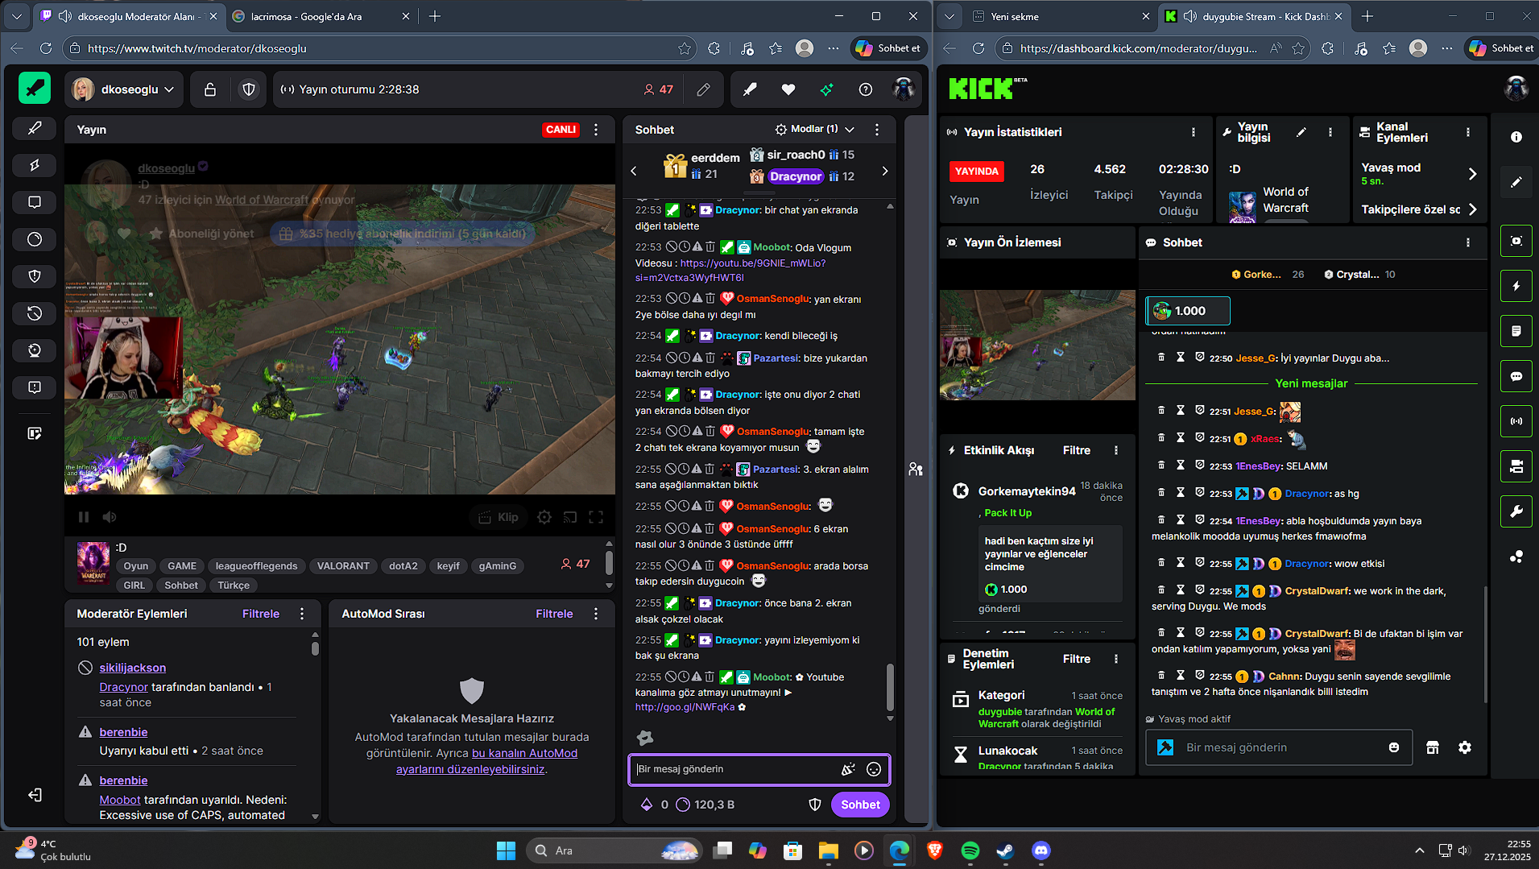
Task: Open the Twitch player settings gear
Action: [544, 517]
